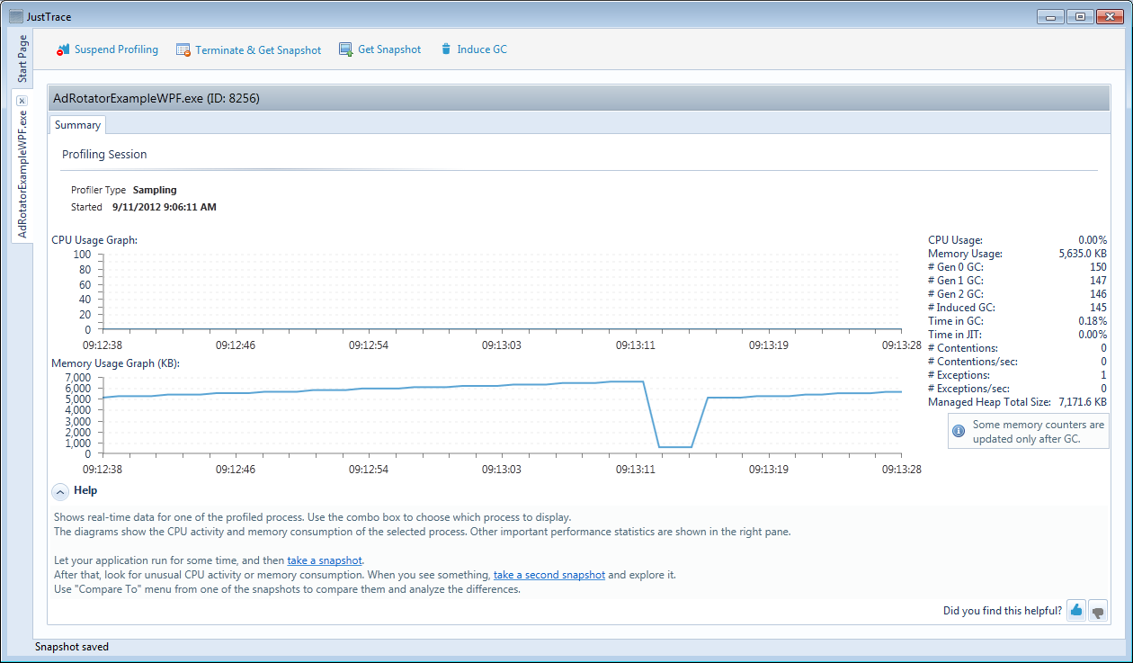Click the Suspend Profiling icon
Viewport: 1133px width, 663px height.
pyautogui.click(x=63, y=50)
